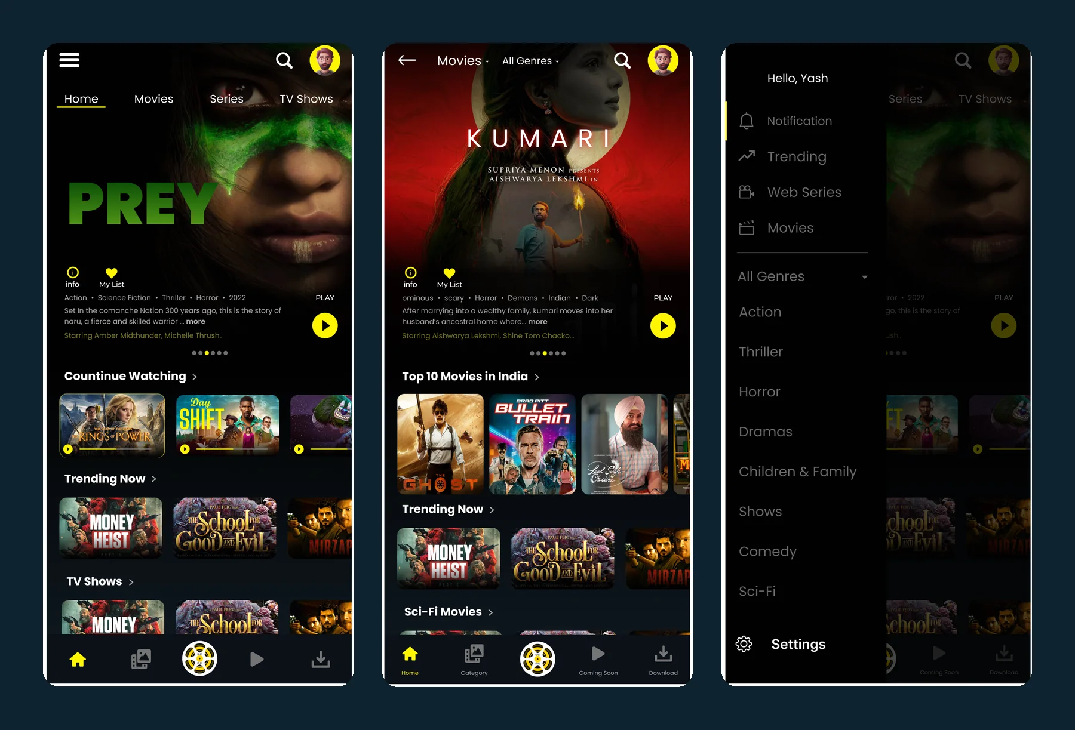Open Category icon in Movies bottom bar
Screen dimensions: 1075x730
pyautogui.click(x=474, y=660)
